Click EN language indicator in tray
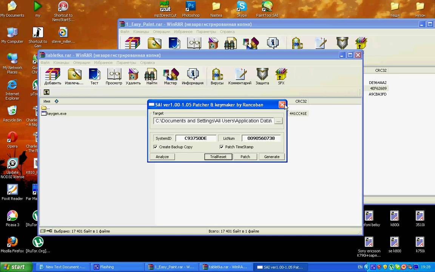 [x=360, y=267]
